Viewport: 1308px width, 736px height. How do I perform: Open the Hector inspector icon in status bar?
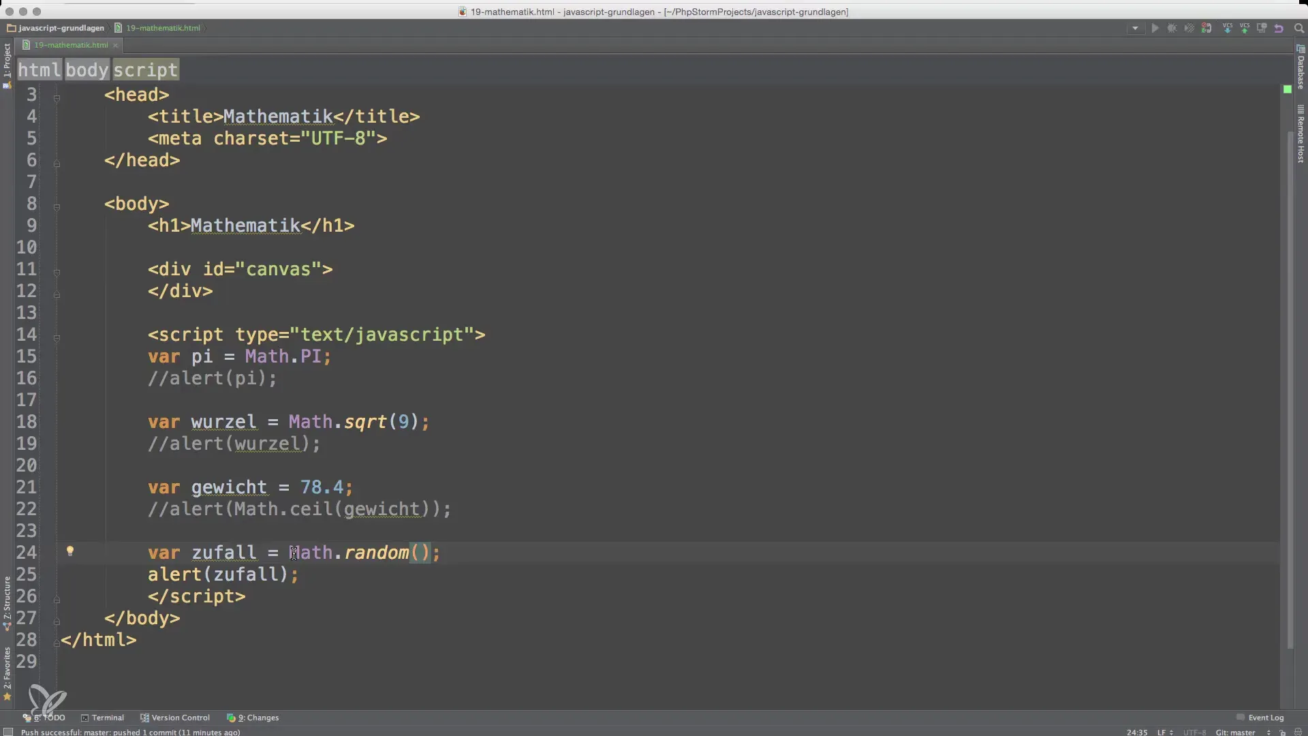click(x=1298, y=732)
